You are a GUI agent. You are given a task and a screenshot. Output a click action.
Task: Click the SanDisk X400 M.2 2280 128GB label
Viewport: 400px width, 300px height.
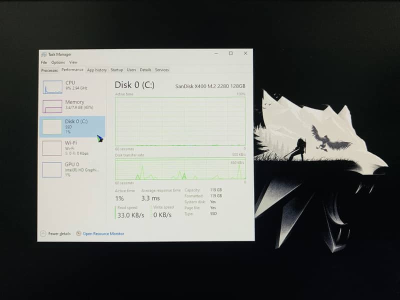coord(210,86)
